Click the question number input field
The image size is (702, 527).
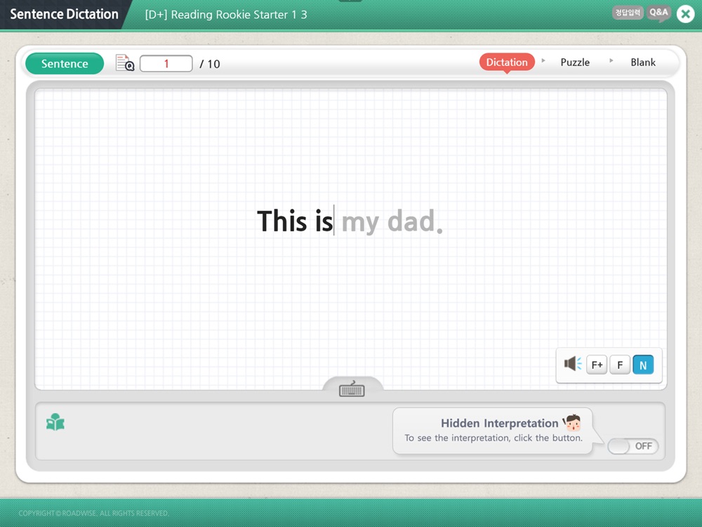click(166, 64)
